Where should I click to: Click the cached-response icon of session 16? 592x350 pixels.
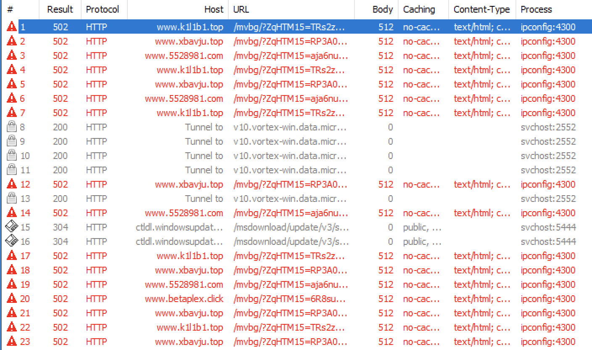click(12, 241)
